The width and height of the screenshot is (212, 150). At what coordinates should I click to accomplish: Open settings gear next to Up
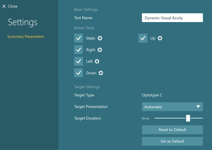(160, 38)
